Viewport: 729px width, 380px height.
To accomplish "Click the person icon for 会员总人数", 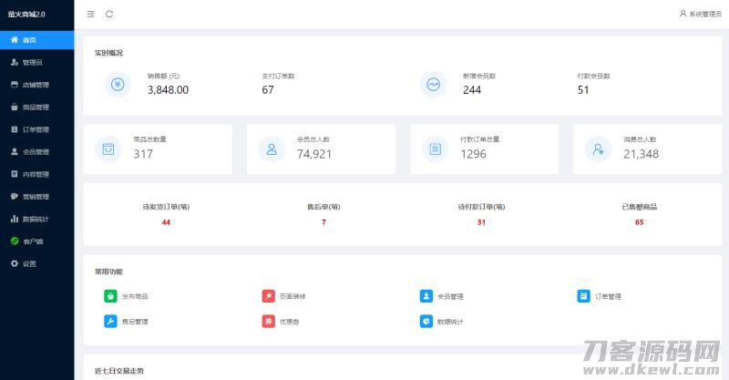I will click(x=272, y=149).
